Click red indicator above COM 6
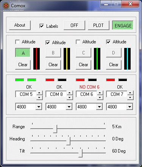Image resolution: width=142 pixels, height=167 pixels. coord(80,80)
